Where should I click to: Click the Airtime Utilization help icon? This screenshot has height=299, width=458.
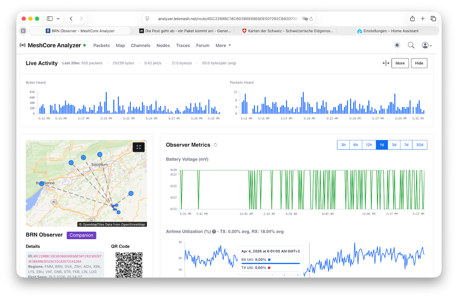pos(214,231)
